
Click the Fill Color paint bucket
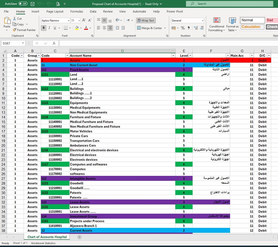[77, 28]
